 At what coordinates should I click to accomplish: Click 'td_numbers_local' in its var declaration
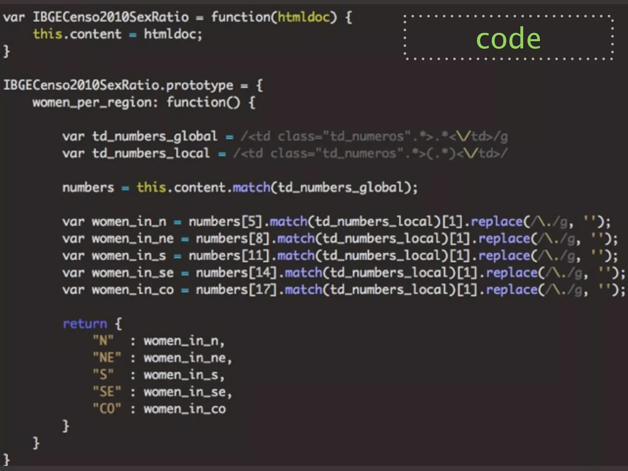[x=151, y=153]
